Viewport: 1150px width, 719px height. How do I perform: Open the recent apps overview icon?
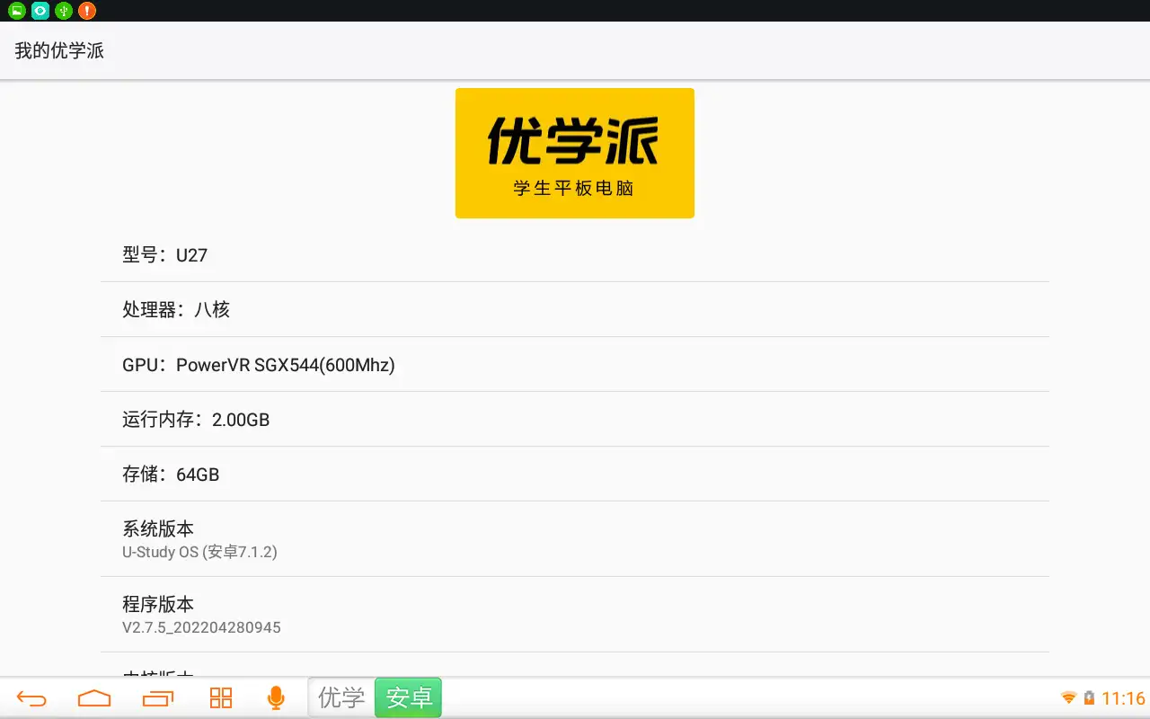point(158,698)
